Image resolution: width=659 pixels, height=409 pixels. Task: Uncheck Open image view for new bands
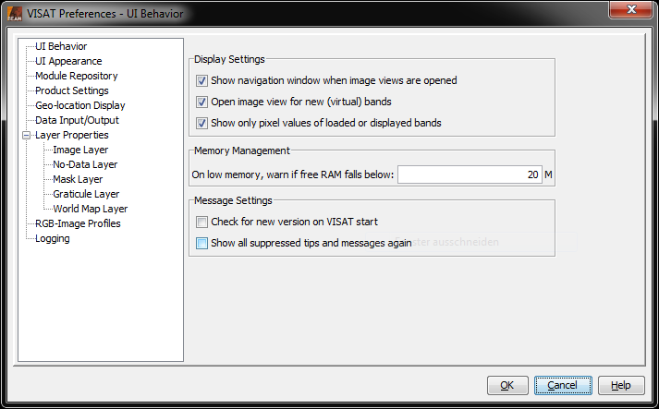[202, 102]
